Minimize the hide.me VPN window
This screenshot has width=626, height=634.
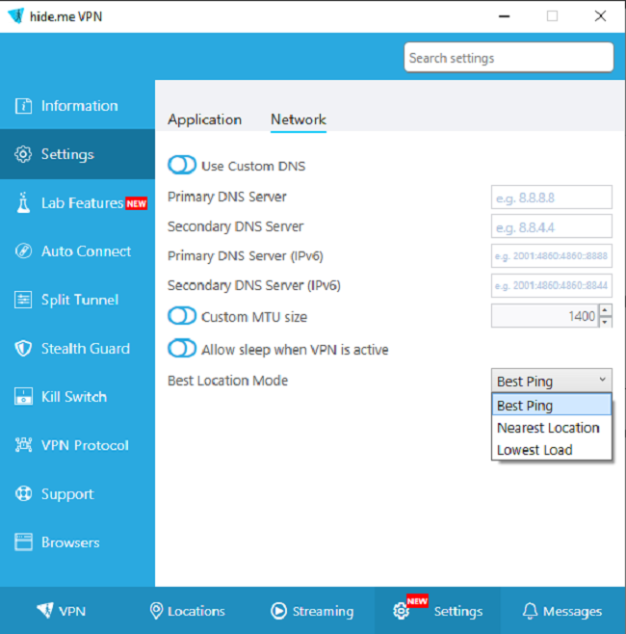[x=504, y=16]
